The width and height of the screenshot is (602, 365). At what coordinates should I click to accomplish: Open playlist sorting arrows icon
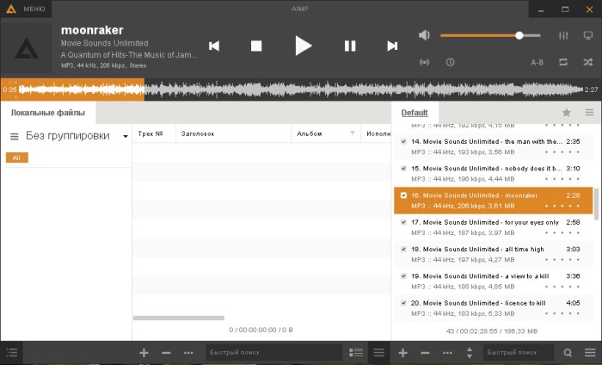click(470, 353)
